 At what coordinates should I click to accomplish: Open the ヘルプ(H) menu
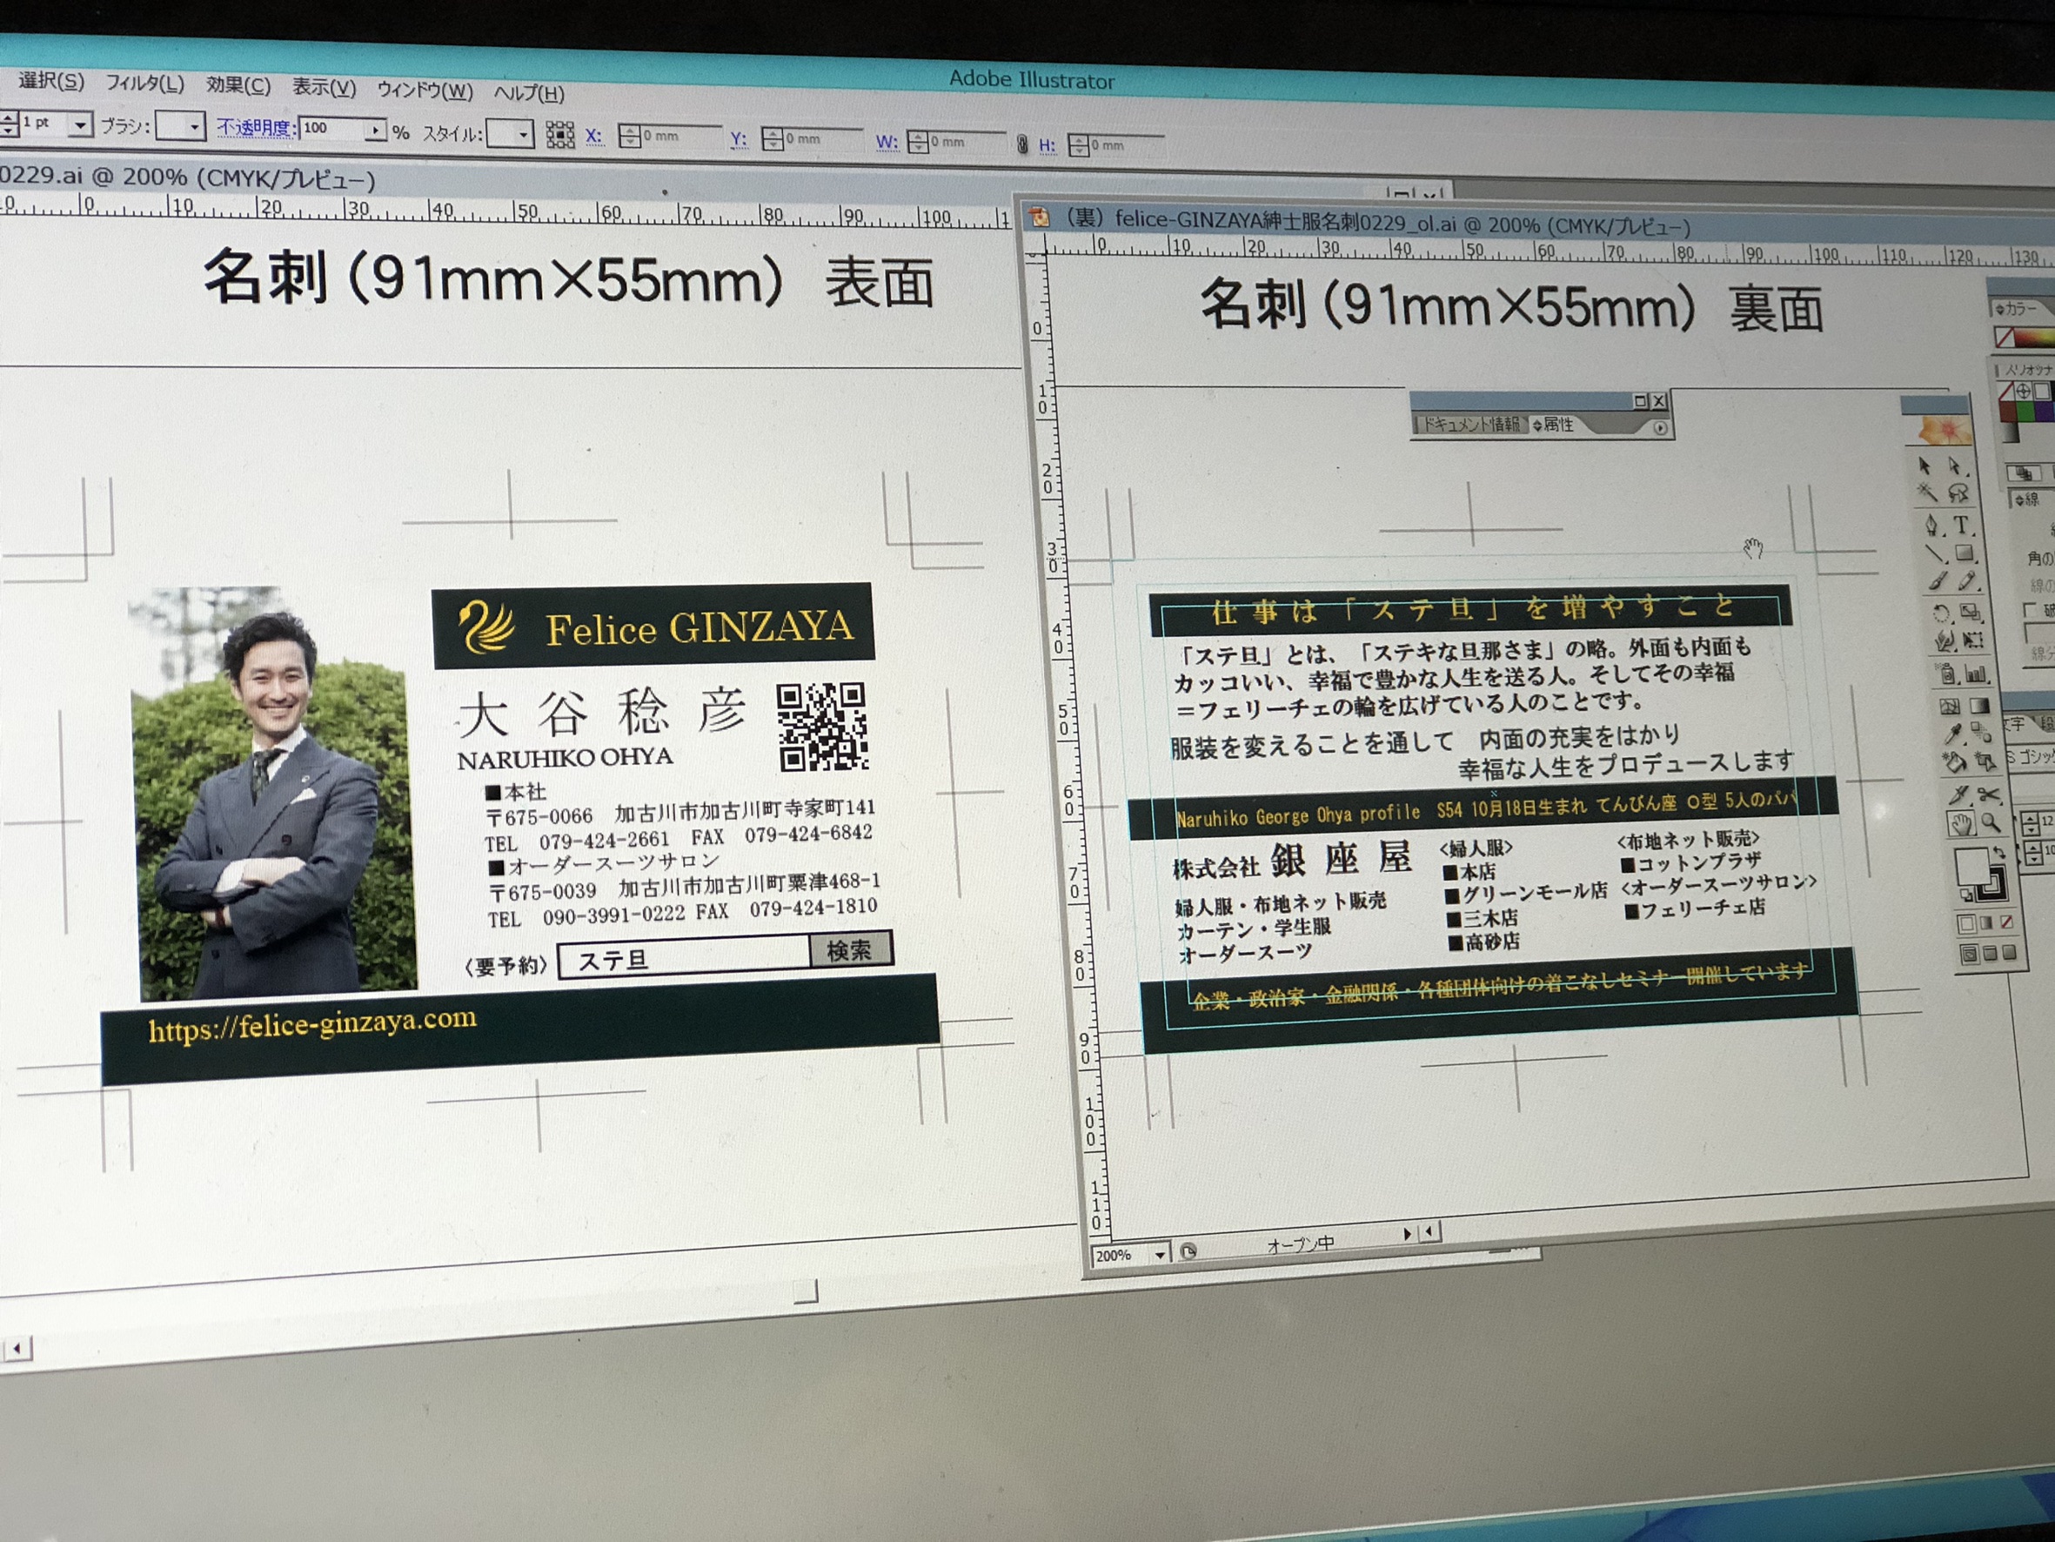[529, 93]
